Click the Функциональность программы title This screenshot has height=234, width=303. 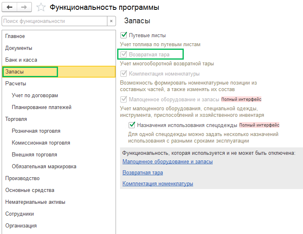[105, 7]
